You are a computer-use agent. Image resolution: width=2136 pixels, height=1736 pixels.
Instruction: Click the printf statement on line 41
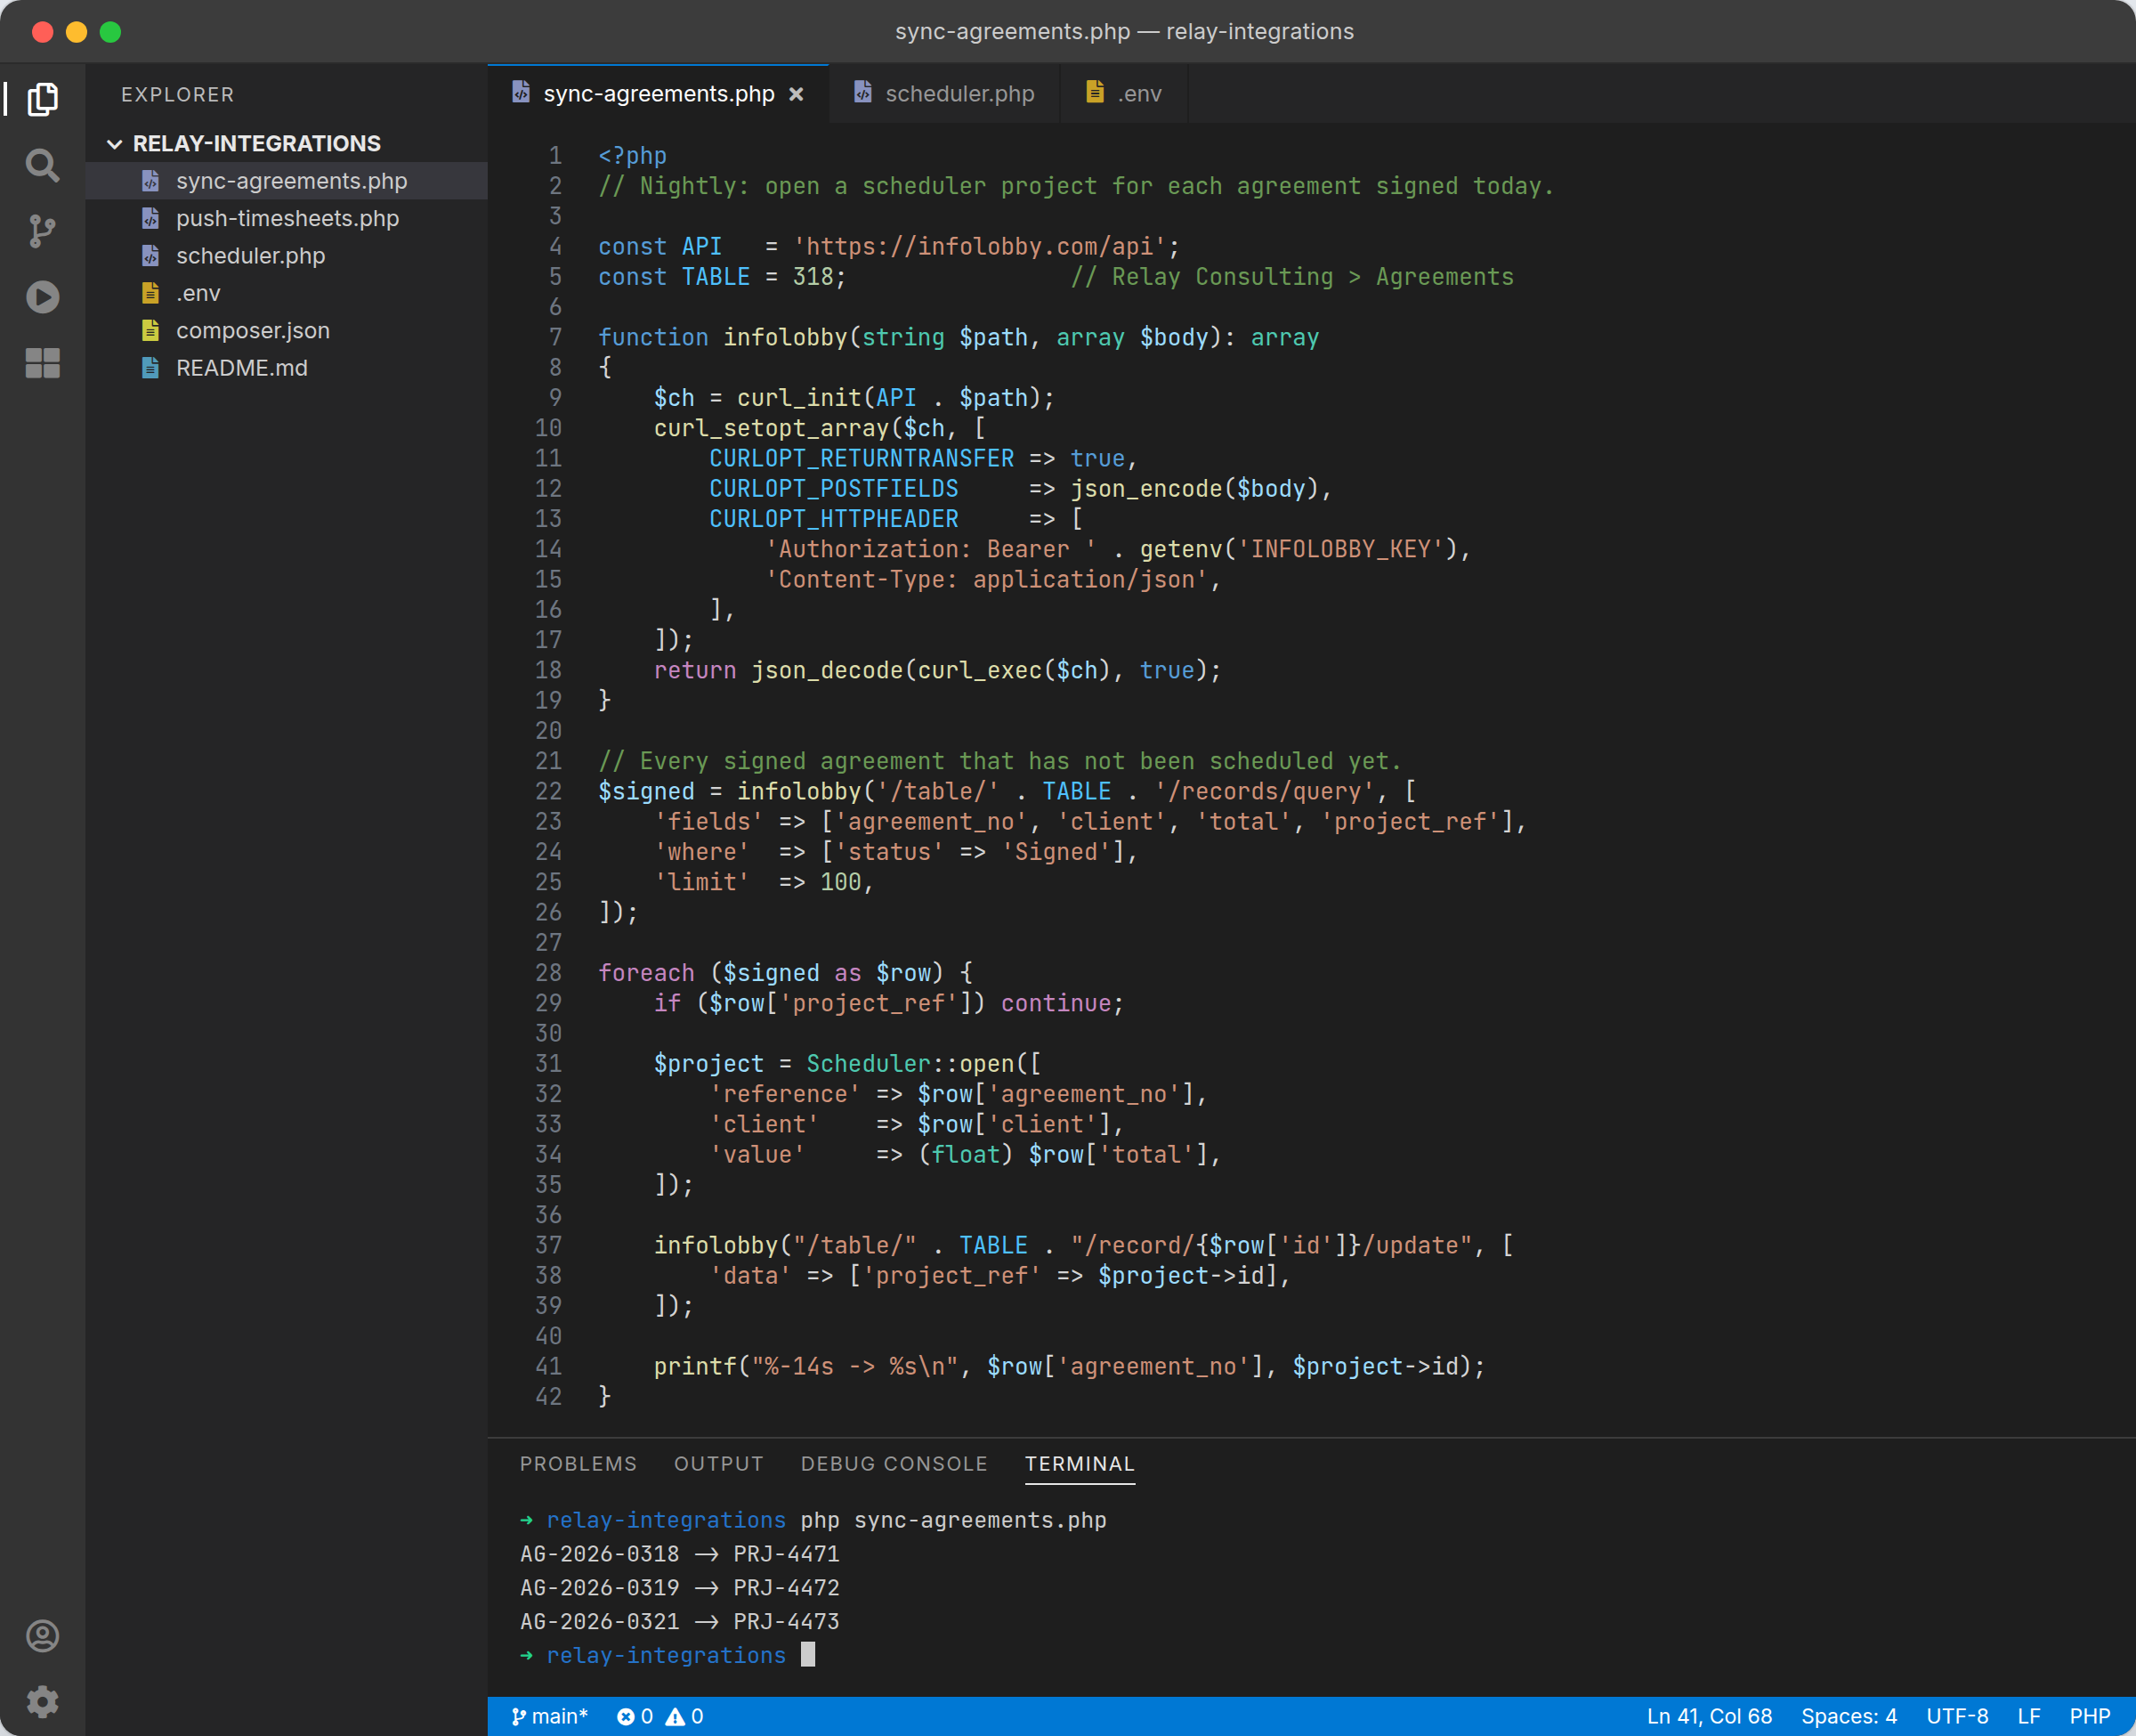tap(1070, 1366)
